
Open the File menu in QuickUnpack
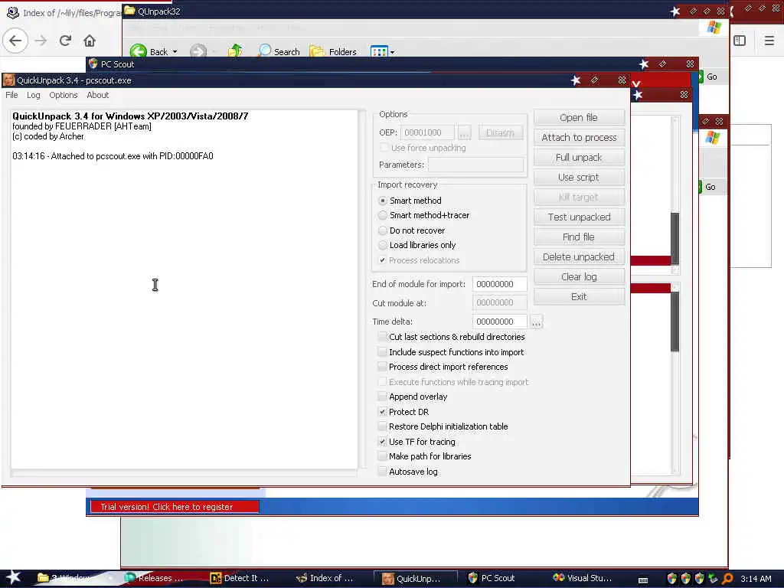click(x=11, y=95)
